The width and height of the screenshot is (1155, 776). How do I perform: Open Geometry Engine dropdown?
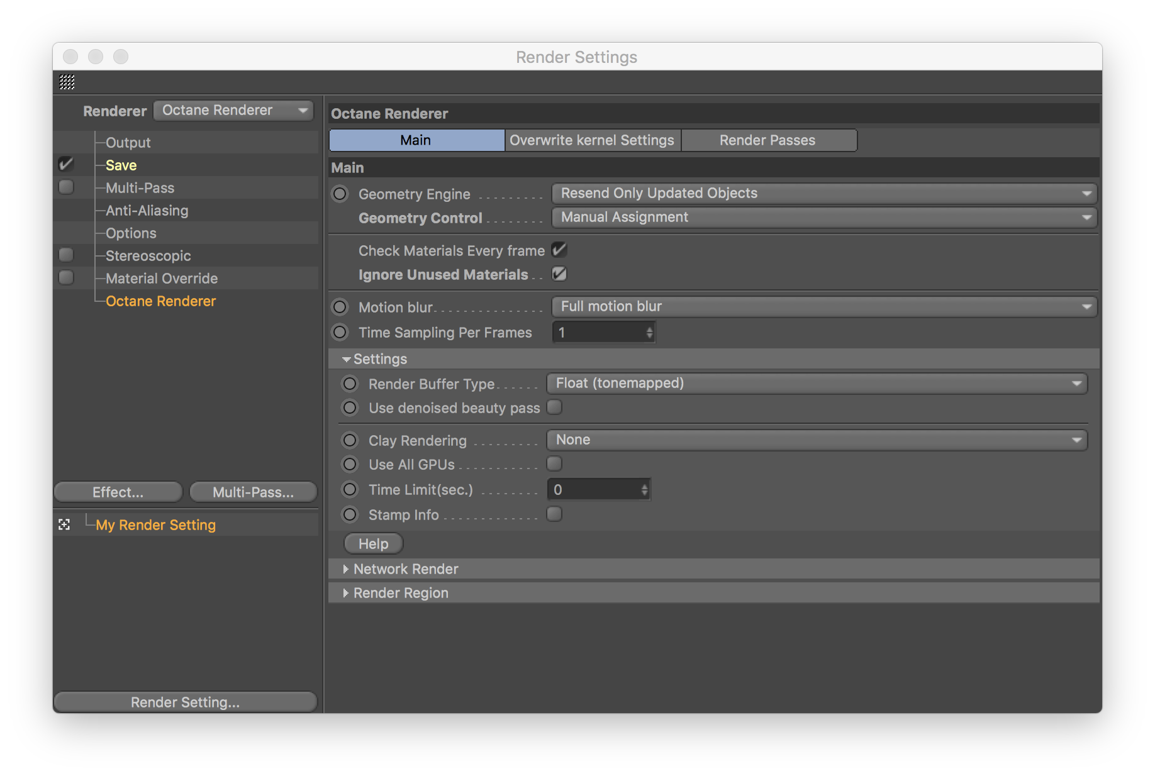824,193
